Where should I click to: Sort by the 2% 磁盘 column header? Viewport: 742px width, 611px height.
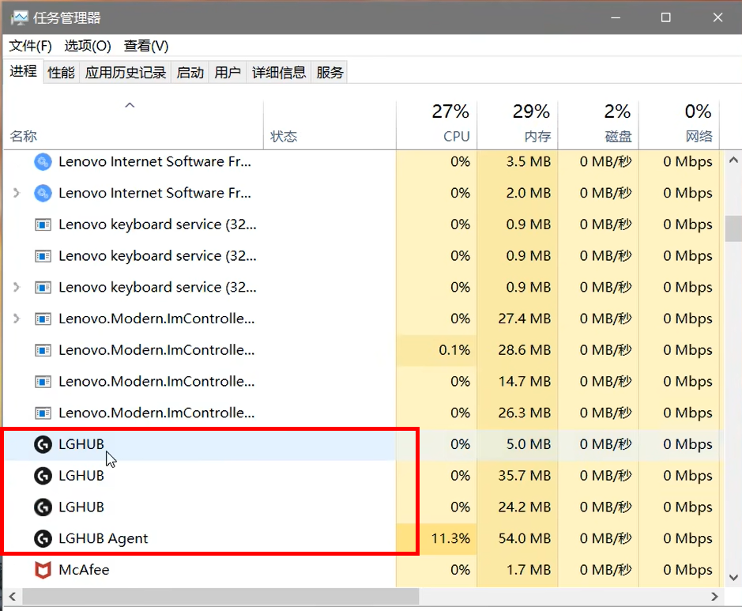[598, 124]
